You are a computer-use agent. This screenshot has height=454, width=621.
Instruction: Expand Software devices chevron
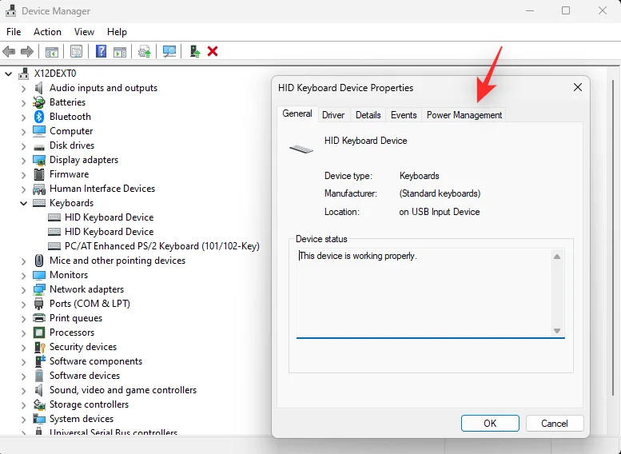(x=23, y=376)
